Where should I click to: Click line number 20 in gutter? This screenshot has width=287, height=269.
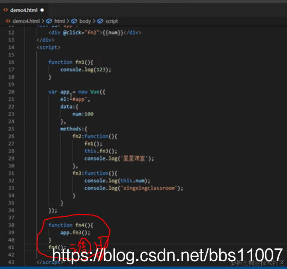click(11, 92)
